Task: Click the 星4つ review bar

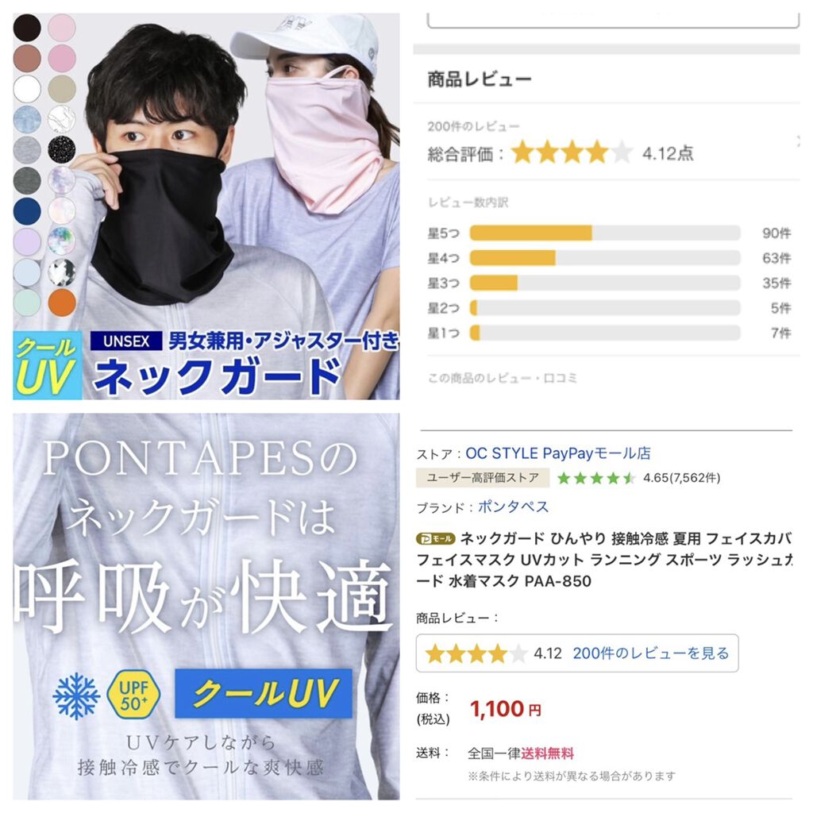Action: coord(604,258)
